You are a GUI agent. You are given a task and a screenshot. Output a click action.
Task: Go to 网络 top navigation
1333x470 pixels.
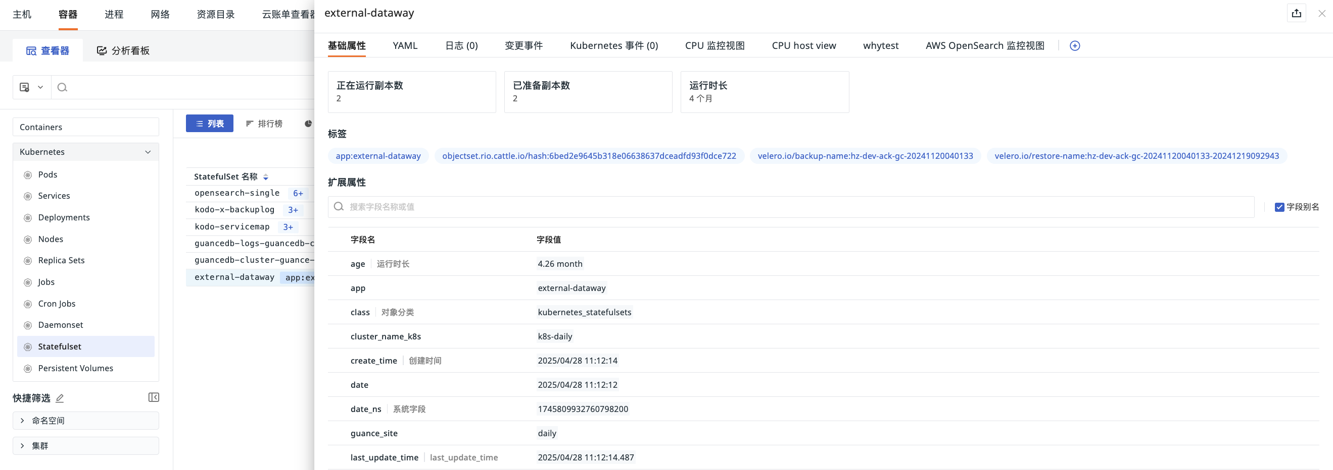click(160, 15)
